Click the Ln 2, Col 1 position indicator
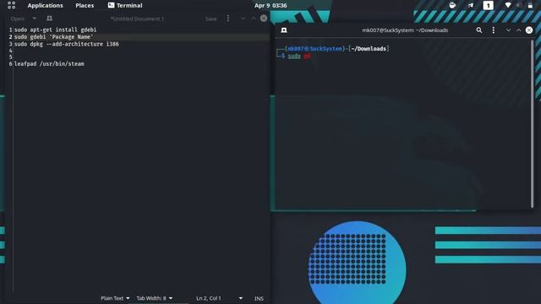Image resolution: width=541 pixels, height=304 pixels. [x=209, y=298]
